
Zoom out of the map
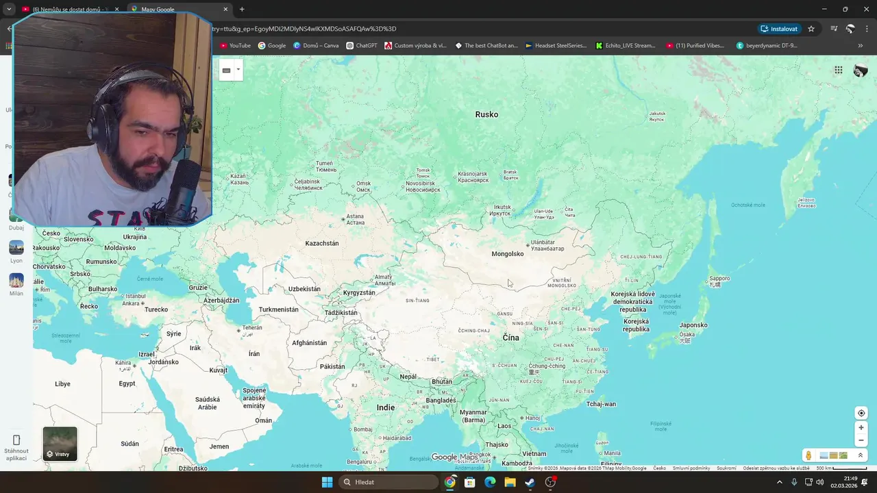(861, 440)
